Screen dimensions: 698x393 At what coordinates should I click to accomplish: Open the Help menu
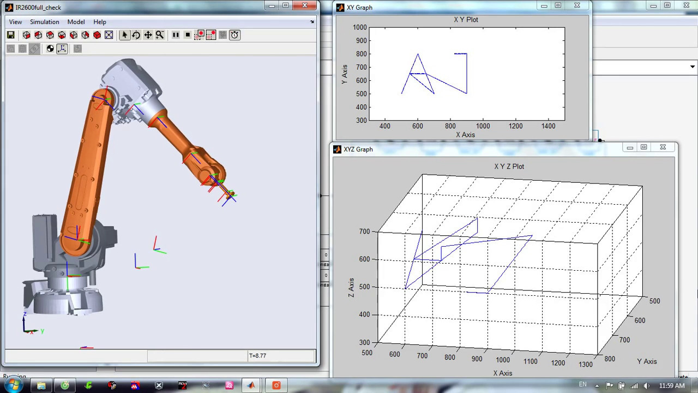pyautogui.click(x=100, y=22)
